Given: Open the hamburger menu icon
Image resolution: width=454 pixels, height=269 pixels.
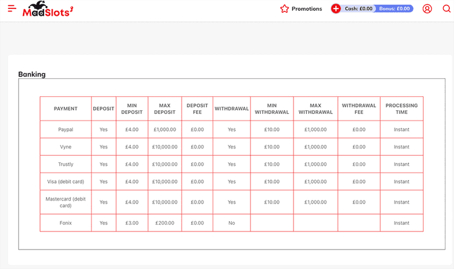Looking at the screenshot, I should (12, 8).
